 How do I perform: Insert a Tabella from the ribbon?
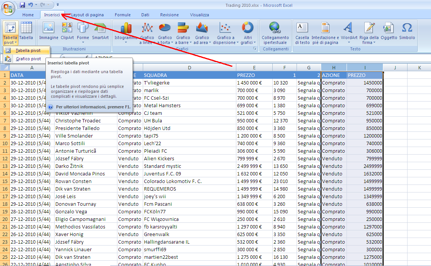tap(26, 31)
